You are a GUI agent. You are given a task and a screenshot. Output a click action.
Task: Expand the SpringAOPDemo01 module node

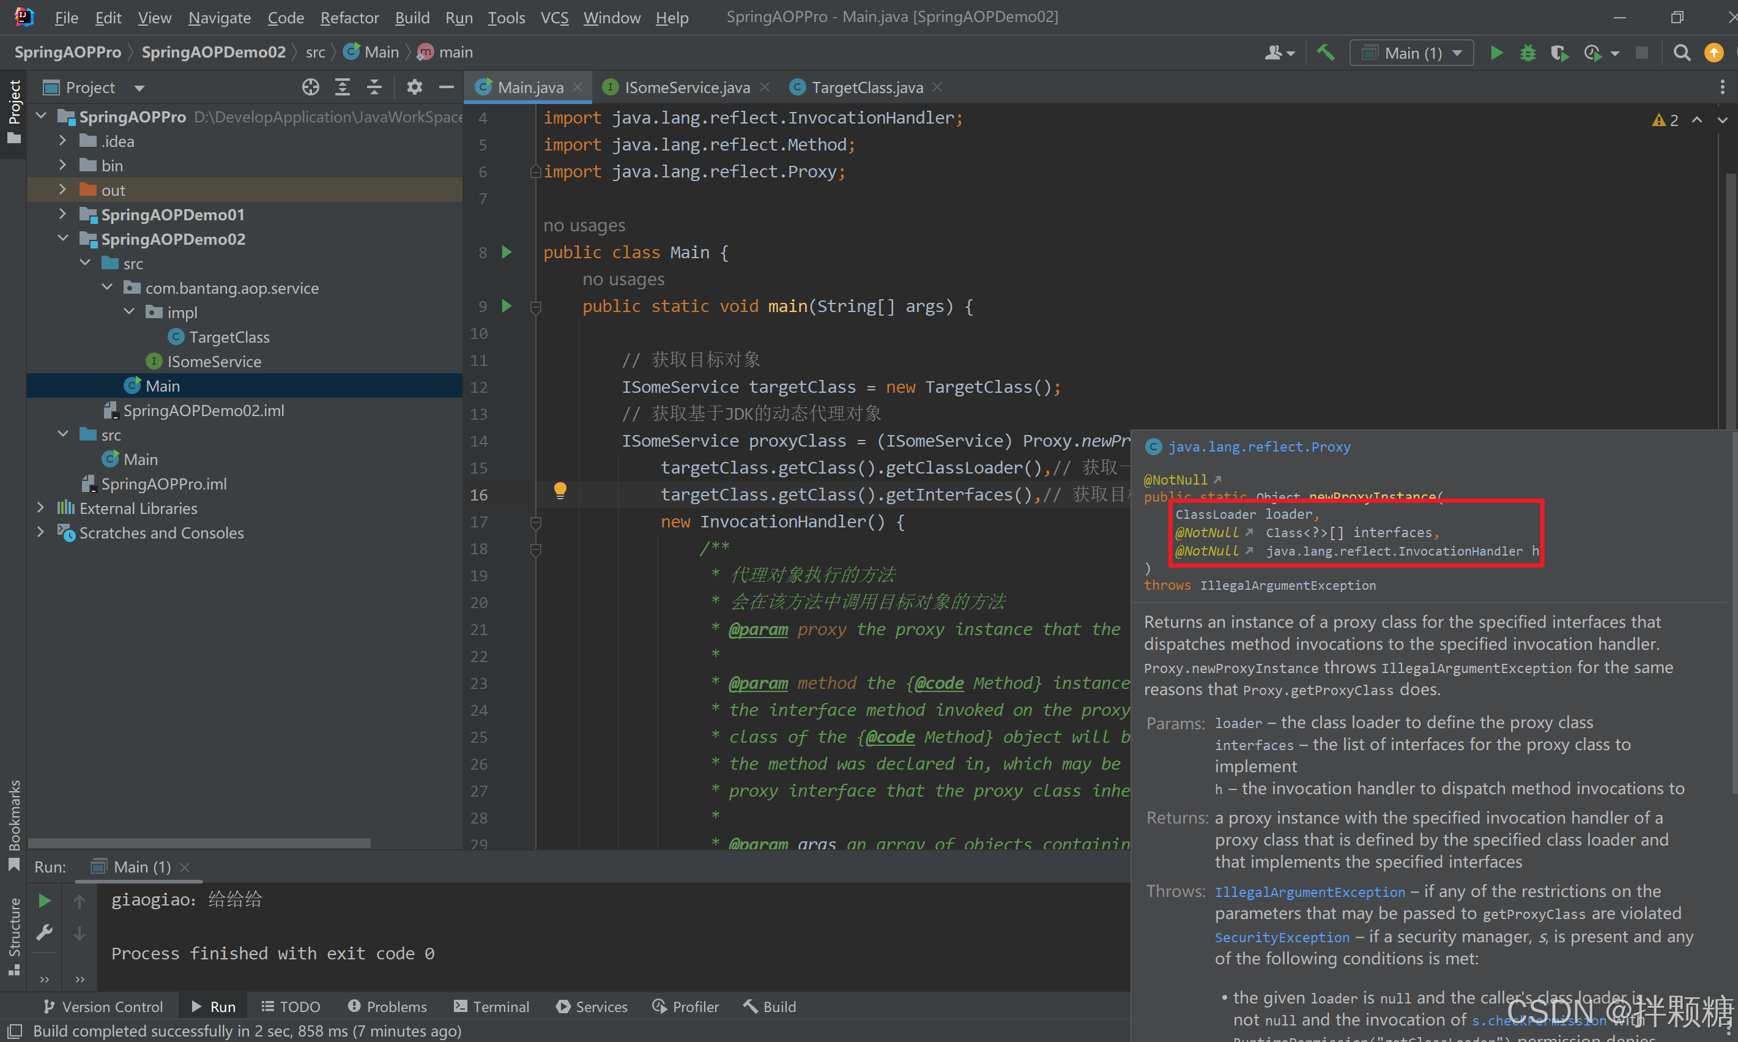click(x=62, y=214)
